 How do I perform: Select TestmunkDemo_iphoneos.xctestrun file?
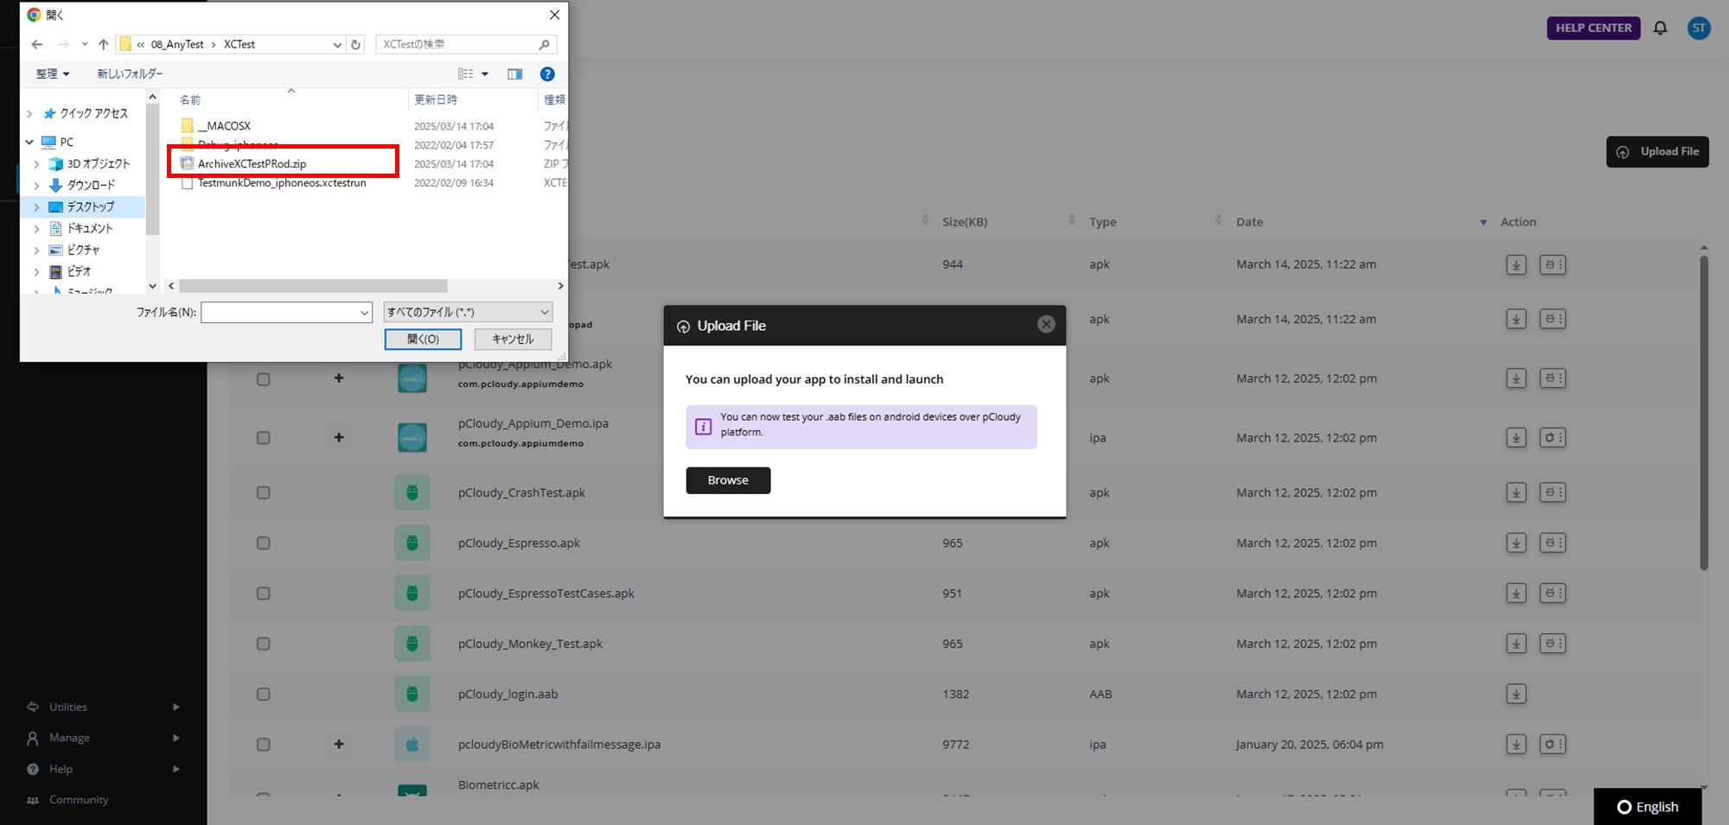282,183
